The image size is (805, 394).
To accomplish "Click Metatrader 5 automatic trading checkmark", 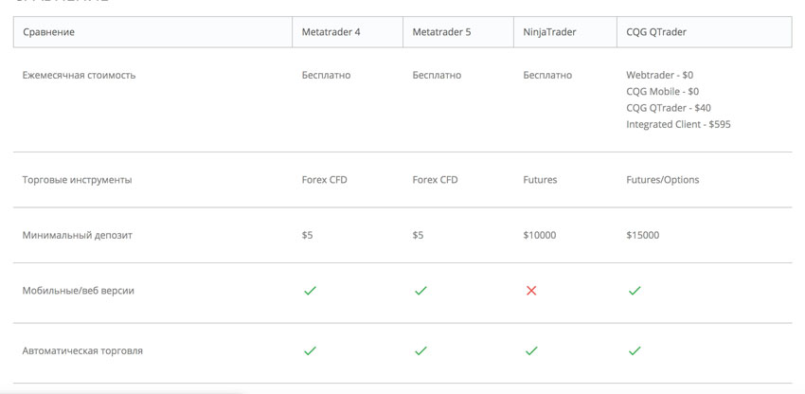I will [420, 350].
